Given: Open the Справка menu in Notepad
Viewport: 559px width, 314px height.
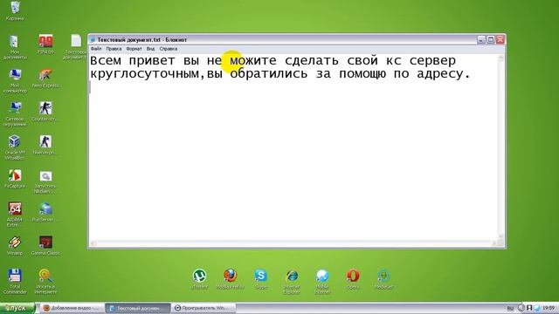Looking at the screenshot, I should [169, 49].
